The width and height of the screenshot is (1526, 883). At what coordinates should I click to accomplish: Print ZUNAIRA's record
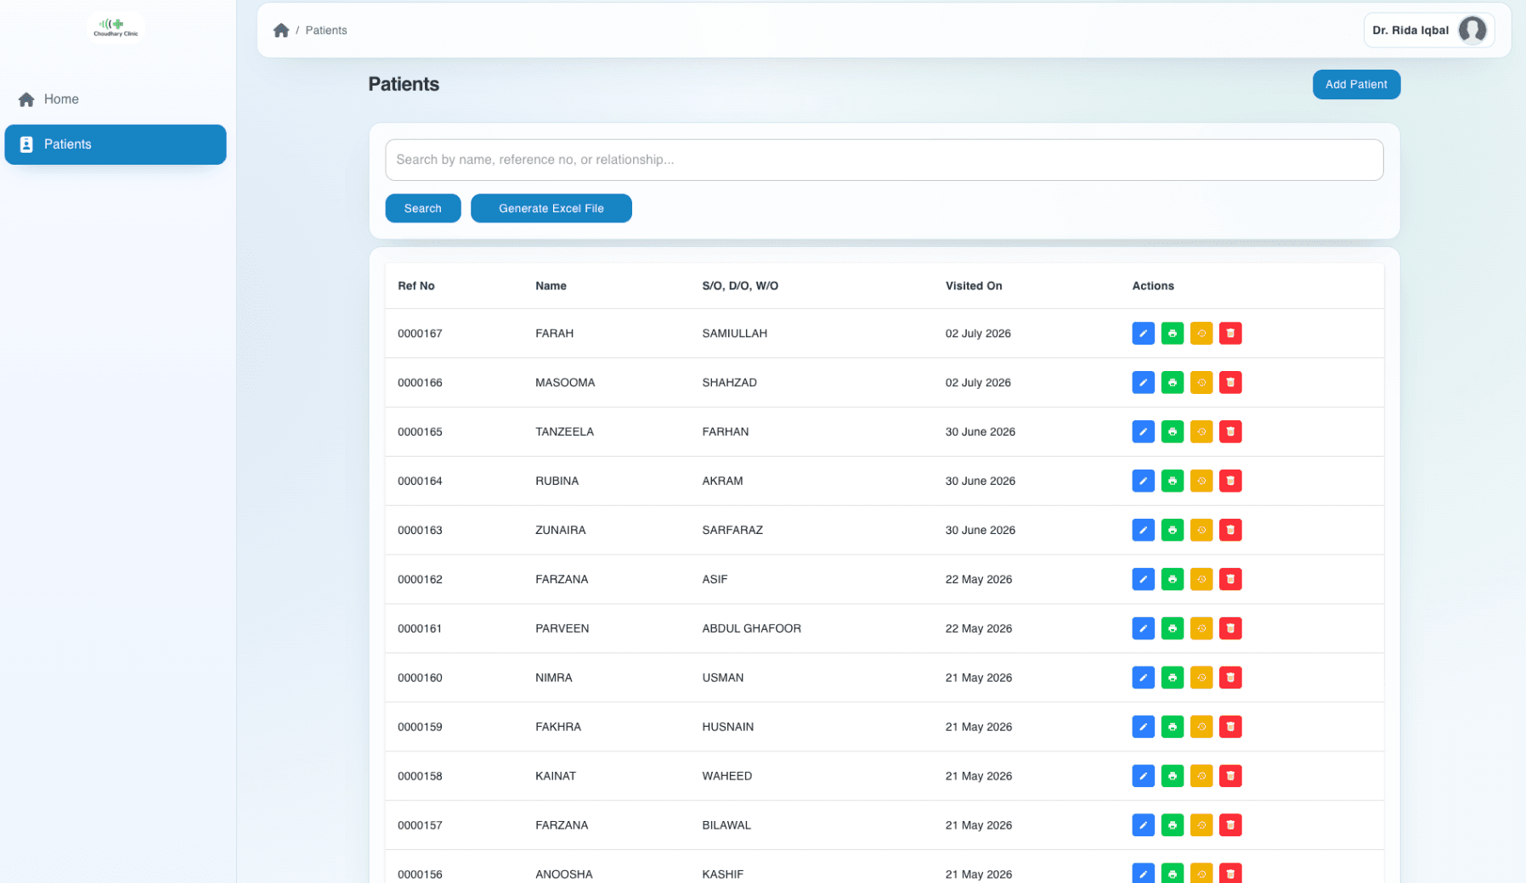[1172, 531]
